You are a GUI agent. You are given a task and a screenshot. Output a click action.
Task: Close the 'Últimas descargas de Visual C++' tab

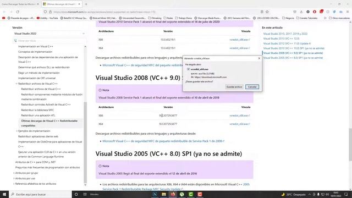pyautogui.click(x=79, y=4)
